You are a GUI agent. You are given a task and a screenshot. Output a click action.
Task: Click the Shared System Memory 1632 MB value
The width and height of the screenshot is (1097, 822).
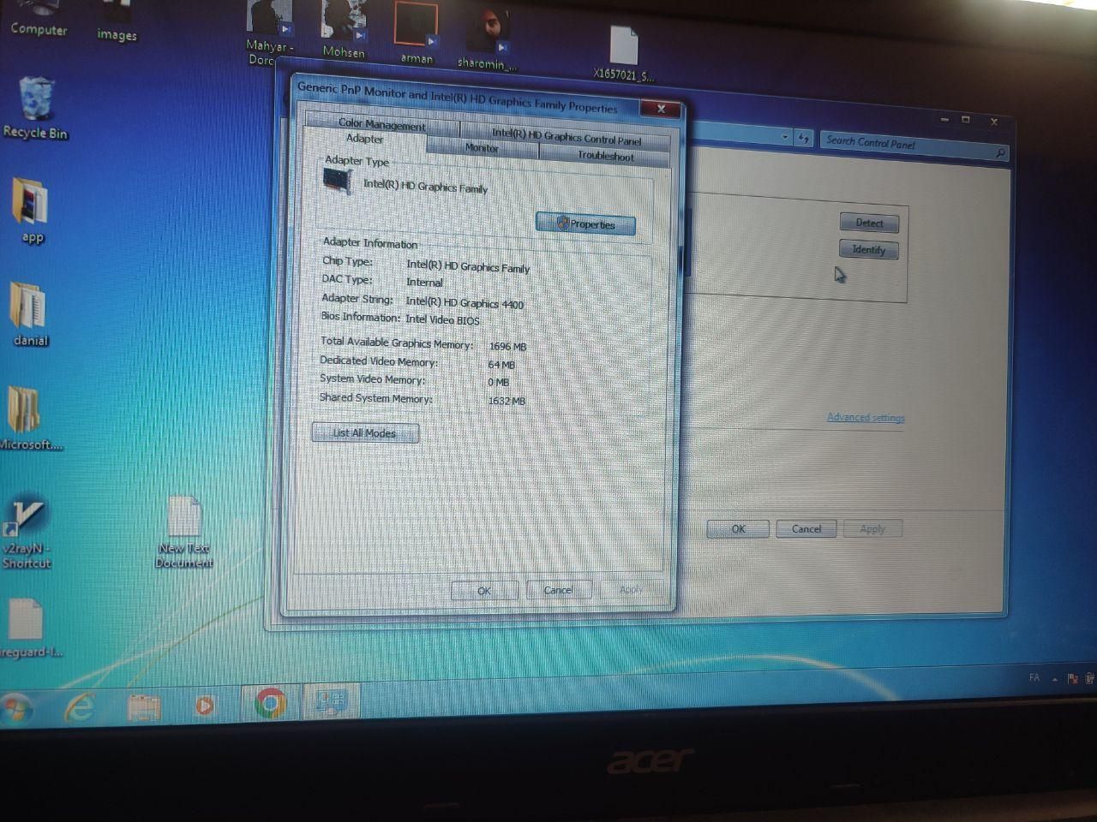(507, 400)
